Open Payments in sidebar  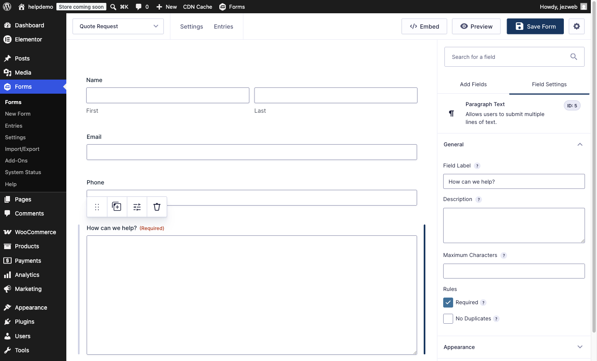point(33,261)
